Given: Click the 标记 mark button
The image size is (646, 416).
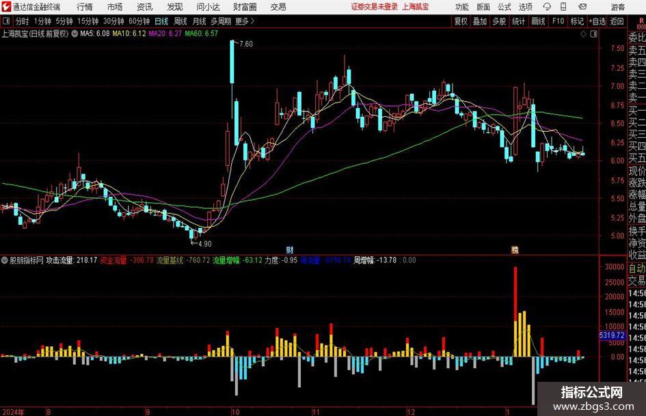Looking at the screenshot, I should (577, 21).
